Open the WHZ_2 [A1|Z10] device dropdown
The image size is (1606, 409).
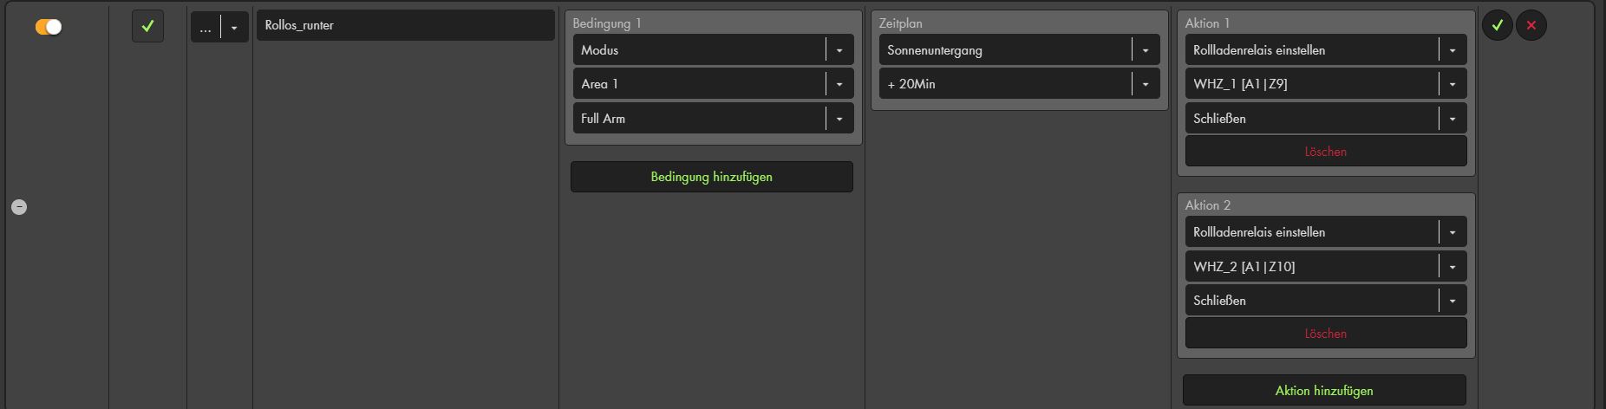coord(1325,266)
